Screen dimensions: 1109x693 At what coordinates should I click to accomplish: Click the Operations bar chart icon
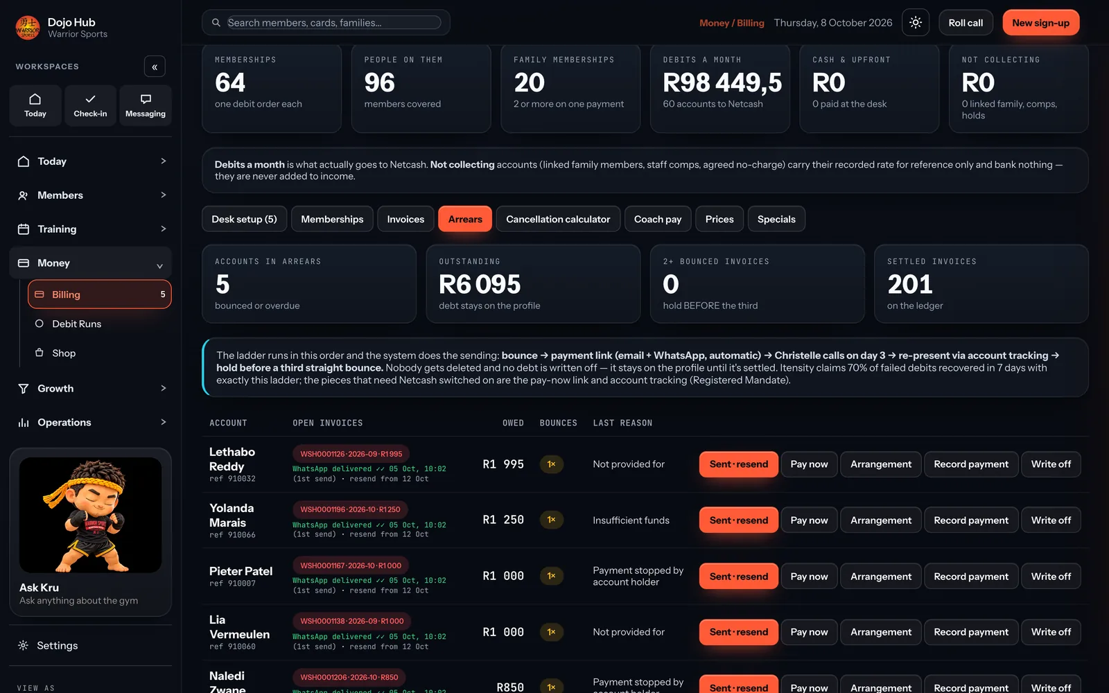click(x=24, y=423)
